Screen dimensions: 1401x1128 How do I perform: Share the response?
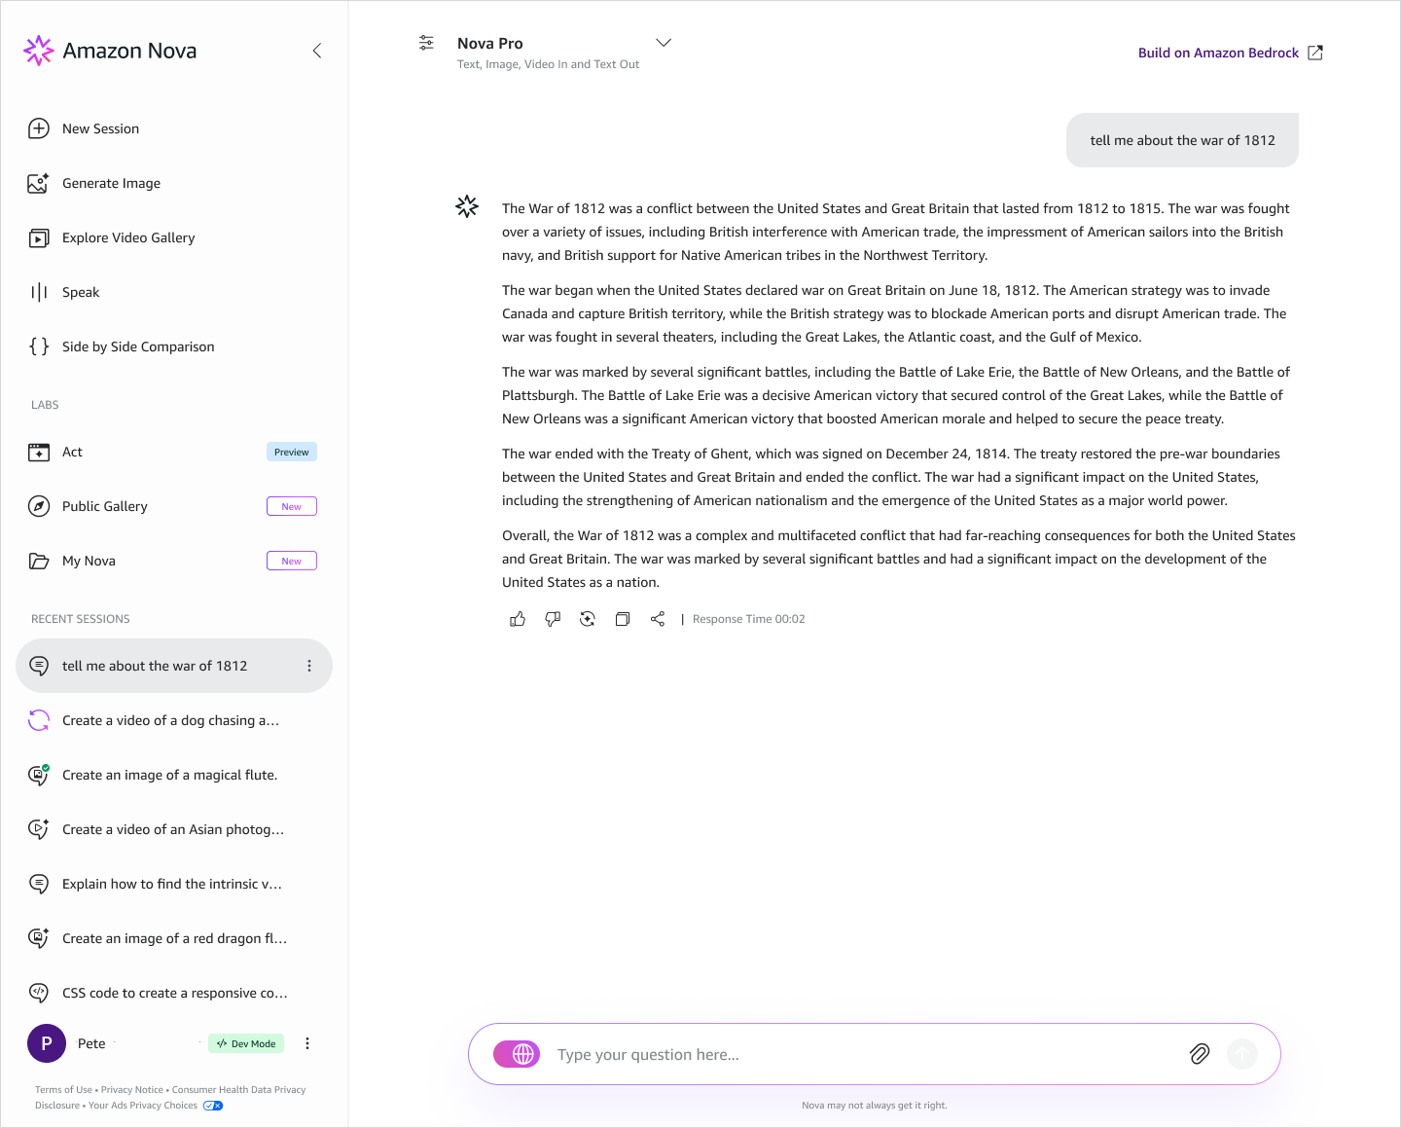[658, 619]
